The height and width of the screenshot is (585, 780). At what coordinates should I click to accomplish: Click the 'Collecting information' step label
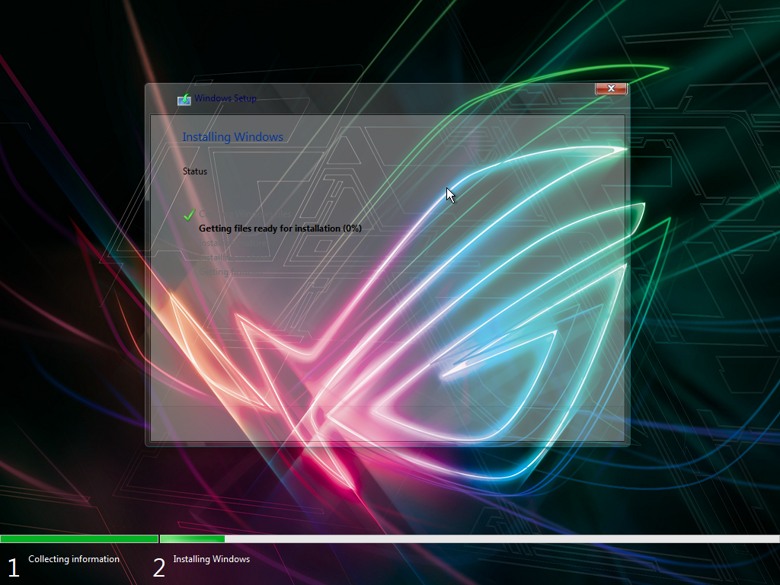pyautogui.click(x=74, y=559)
